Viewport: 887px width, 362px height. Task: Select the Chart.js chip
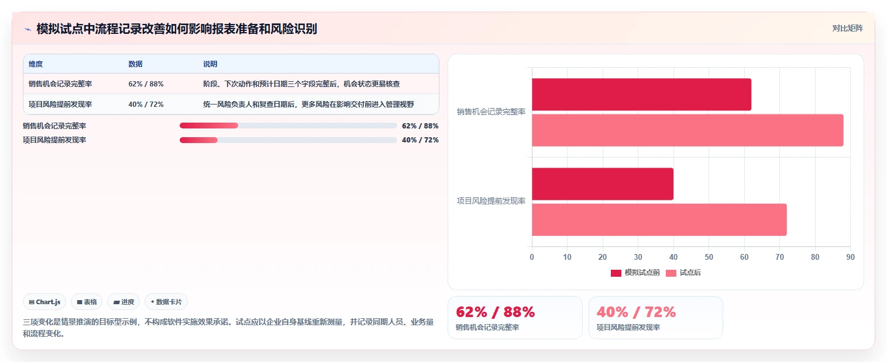[x=45, y=302]
